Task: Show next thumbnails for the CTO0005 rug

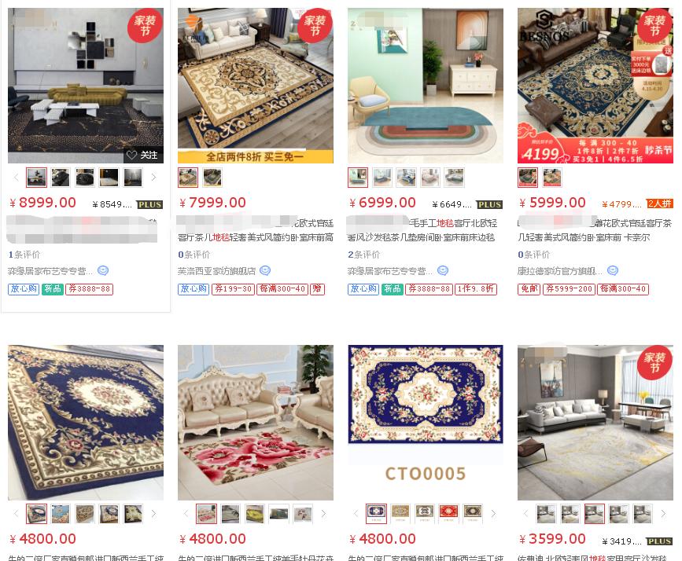Action: click(493, 514)
